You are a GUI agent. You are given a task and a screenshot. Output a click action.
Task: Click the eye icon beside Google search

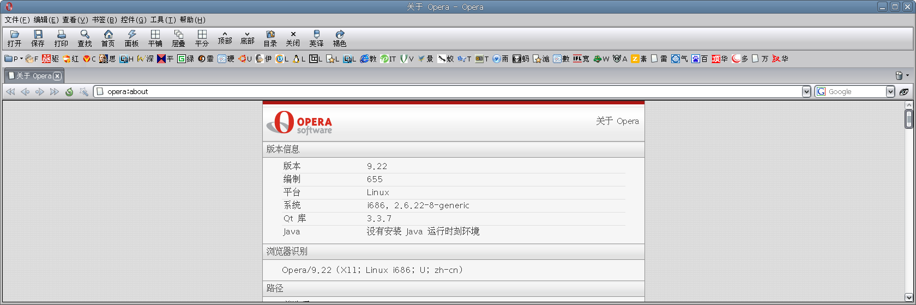(904, 92)
